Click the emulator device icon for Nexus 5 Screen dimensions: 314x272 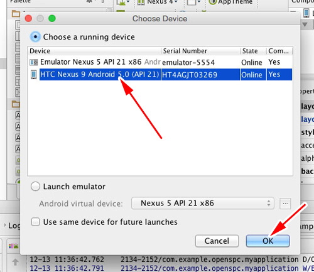pyautogui.click(x=34, y=62)
